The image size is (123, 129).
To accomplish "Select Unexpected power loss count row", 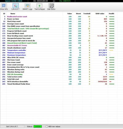I will tap(58, 38).
